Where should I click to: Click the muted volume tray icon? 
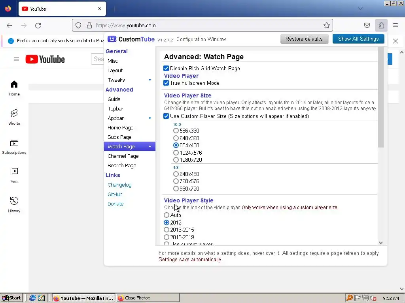(373, 298)
